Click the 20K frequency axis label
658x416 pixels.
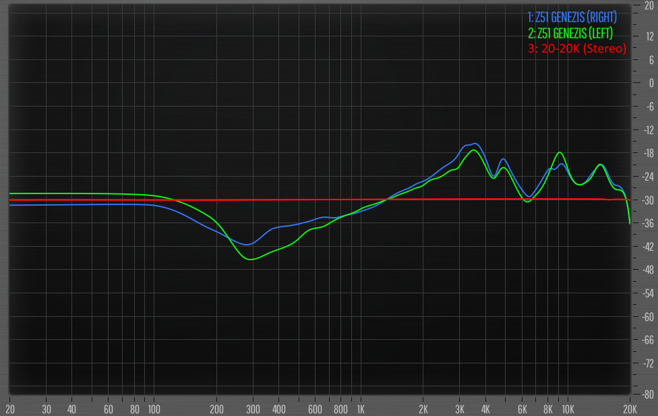click(630, 409)
